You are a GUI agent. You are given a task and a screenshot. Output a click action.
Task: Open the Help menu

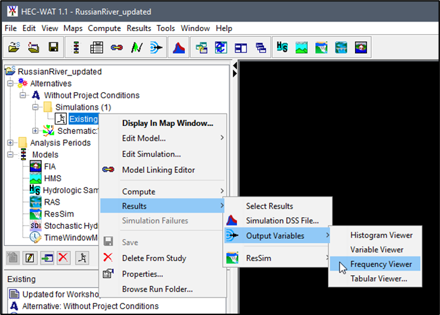(224, 28)
